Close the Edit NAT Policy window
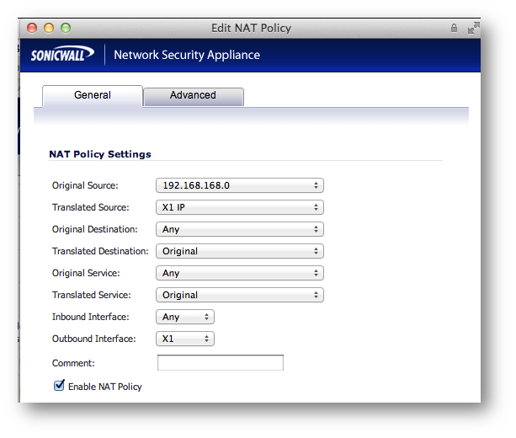Screen dimensions: 516x438 [x=33, y=28]
